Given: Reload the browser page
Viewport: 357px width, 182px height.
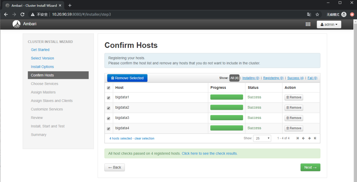Looking at the screenshot, I should pyautogui.click(x=22, y=14).
